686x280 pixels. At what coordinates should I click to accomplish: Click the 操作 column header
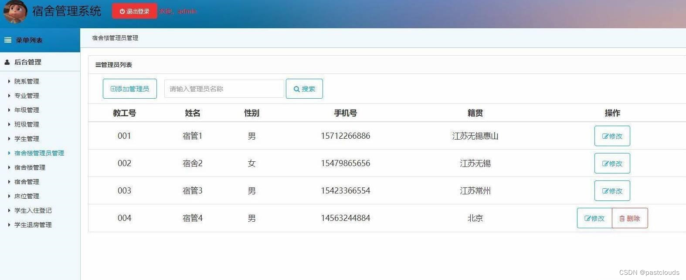612,113
